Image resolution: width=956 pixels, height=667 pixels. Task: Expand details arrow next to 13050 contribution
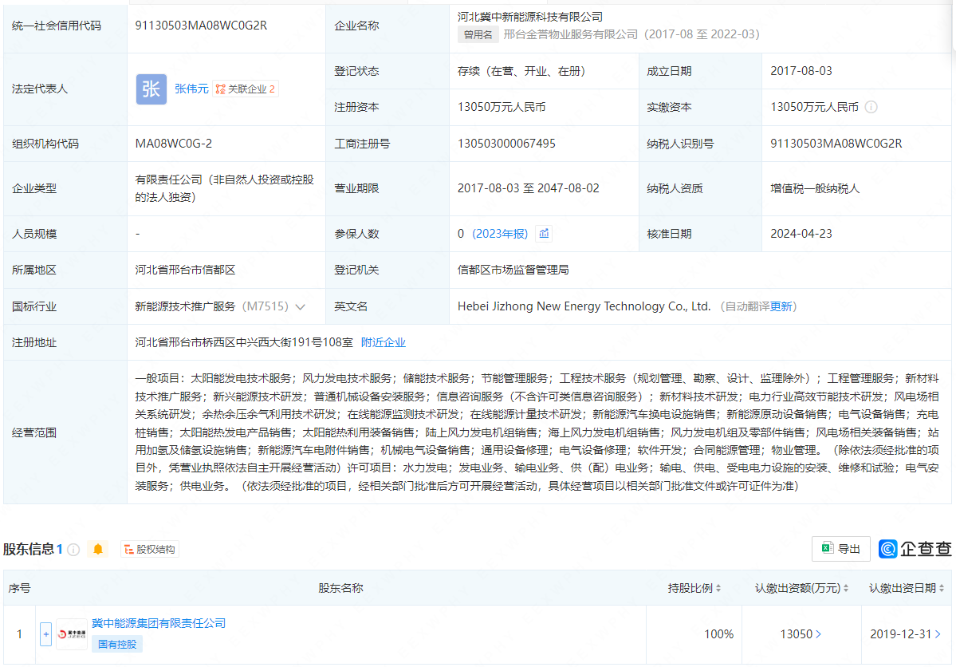pyautogui.click(x=818, y=634)
